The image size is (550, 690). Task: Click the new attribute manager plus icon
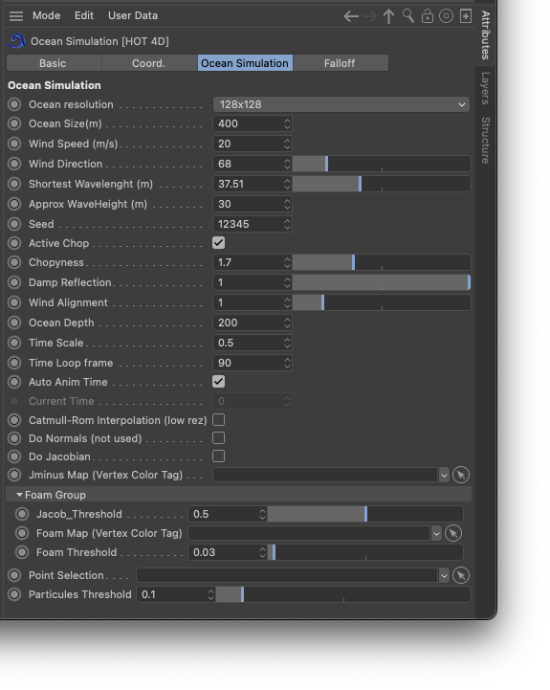pos(466,16)
